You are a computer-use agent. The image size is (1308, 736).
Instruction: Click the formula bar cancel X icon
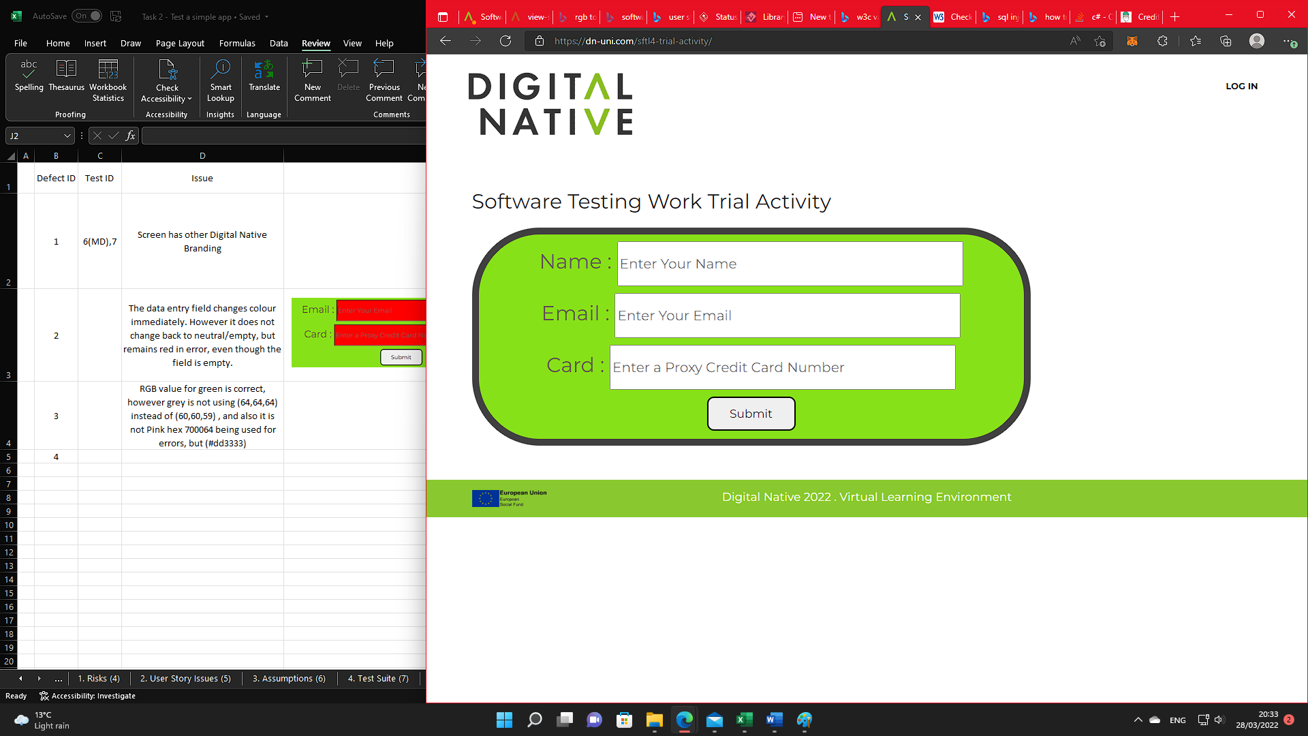coord(97,136)
